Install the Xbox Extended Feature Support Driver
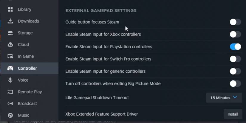 click(233, 114)
